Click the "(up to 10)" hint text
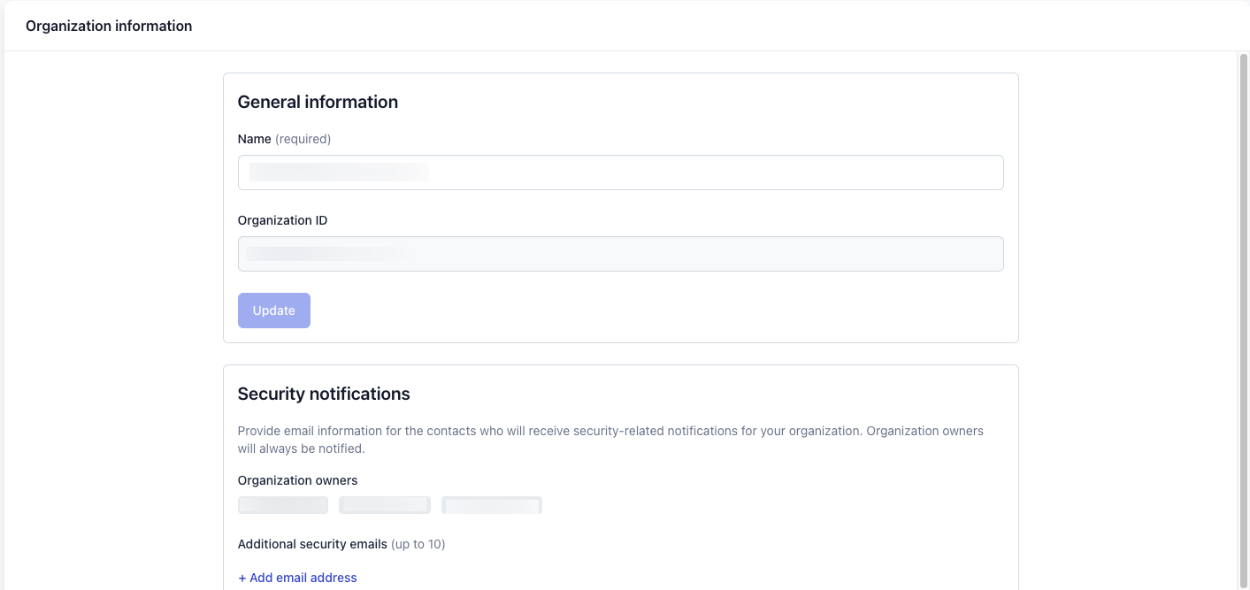Screen dimensions: 1250x590 pos(418,544)
